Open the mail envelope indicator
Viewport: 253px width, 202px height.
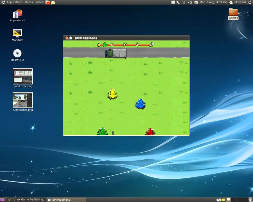click(x=196, y=3)
